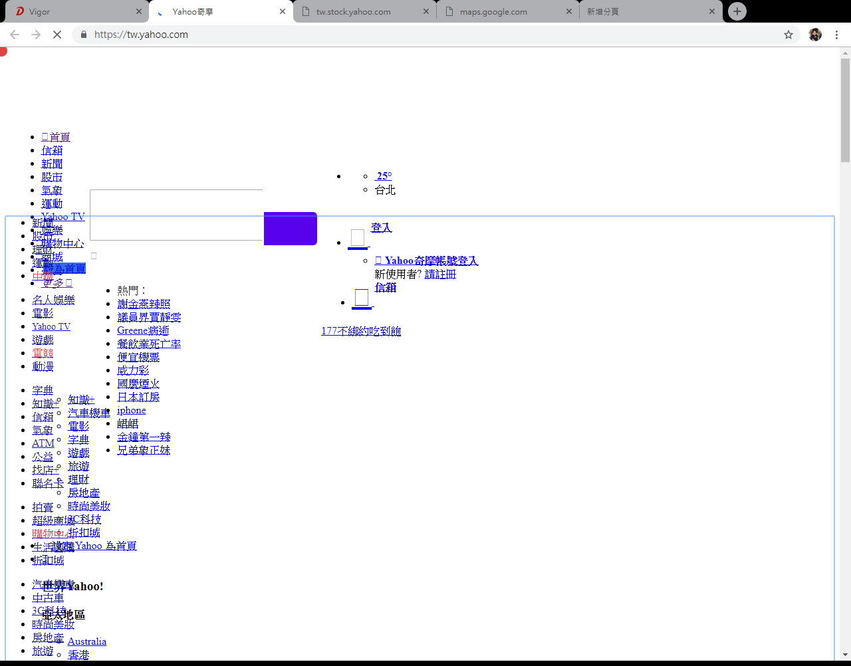Screen dimensions: 851x666
Task: Open the 金鐘第一辣 link
Action: pos(144,437)
